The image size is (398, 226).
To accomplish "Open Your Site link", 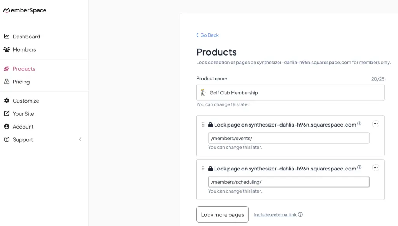I will 23,114.
